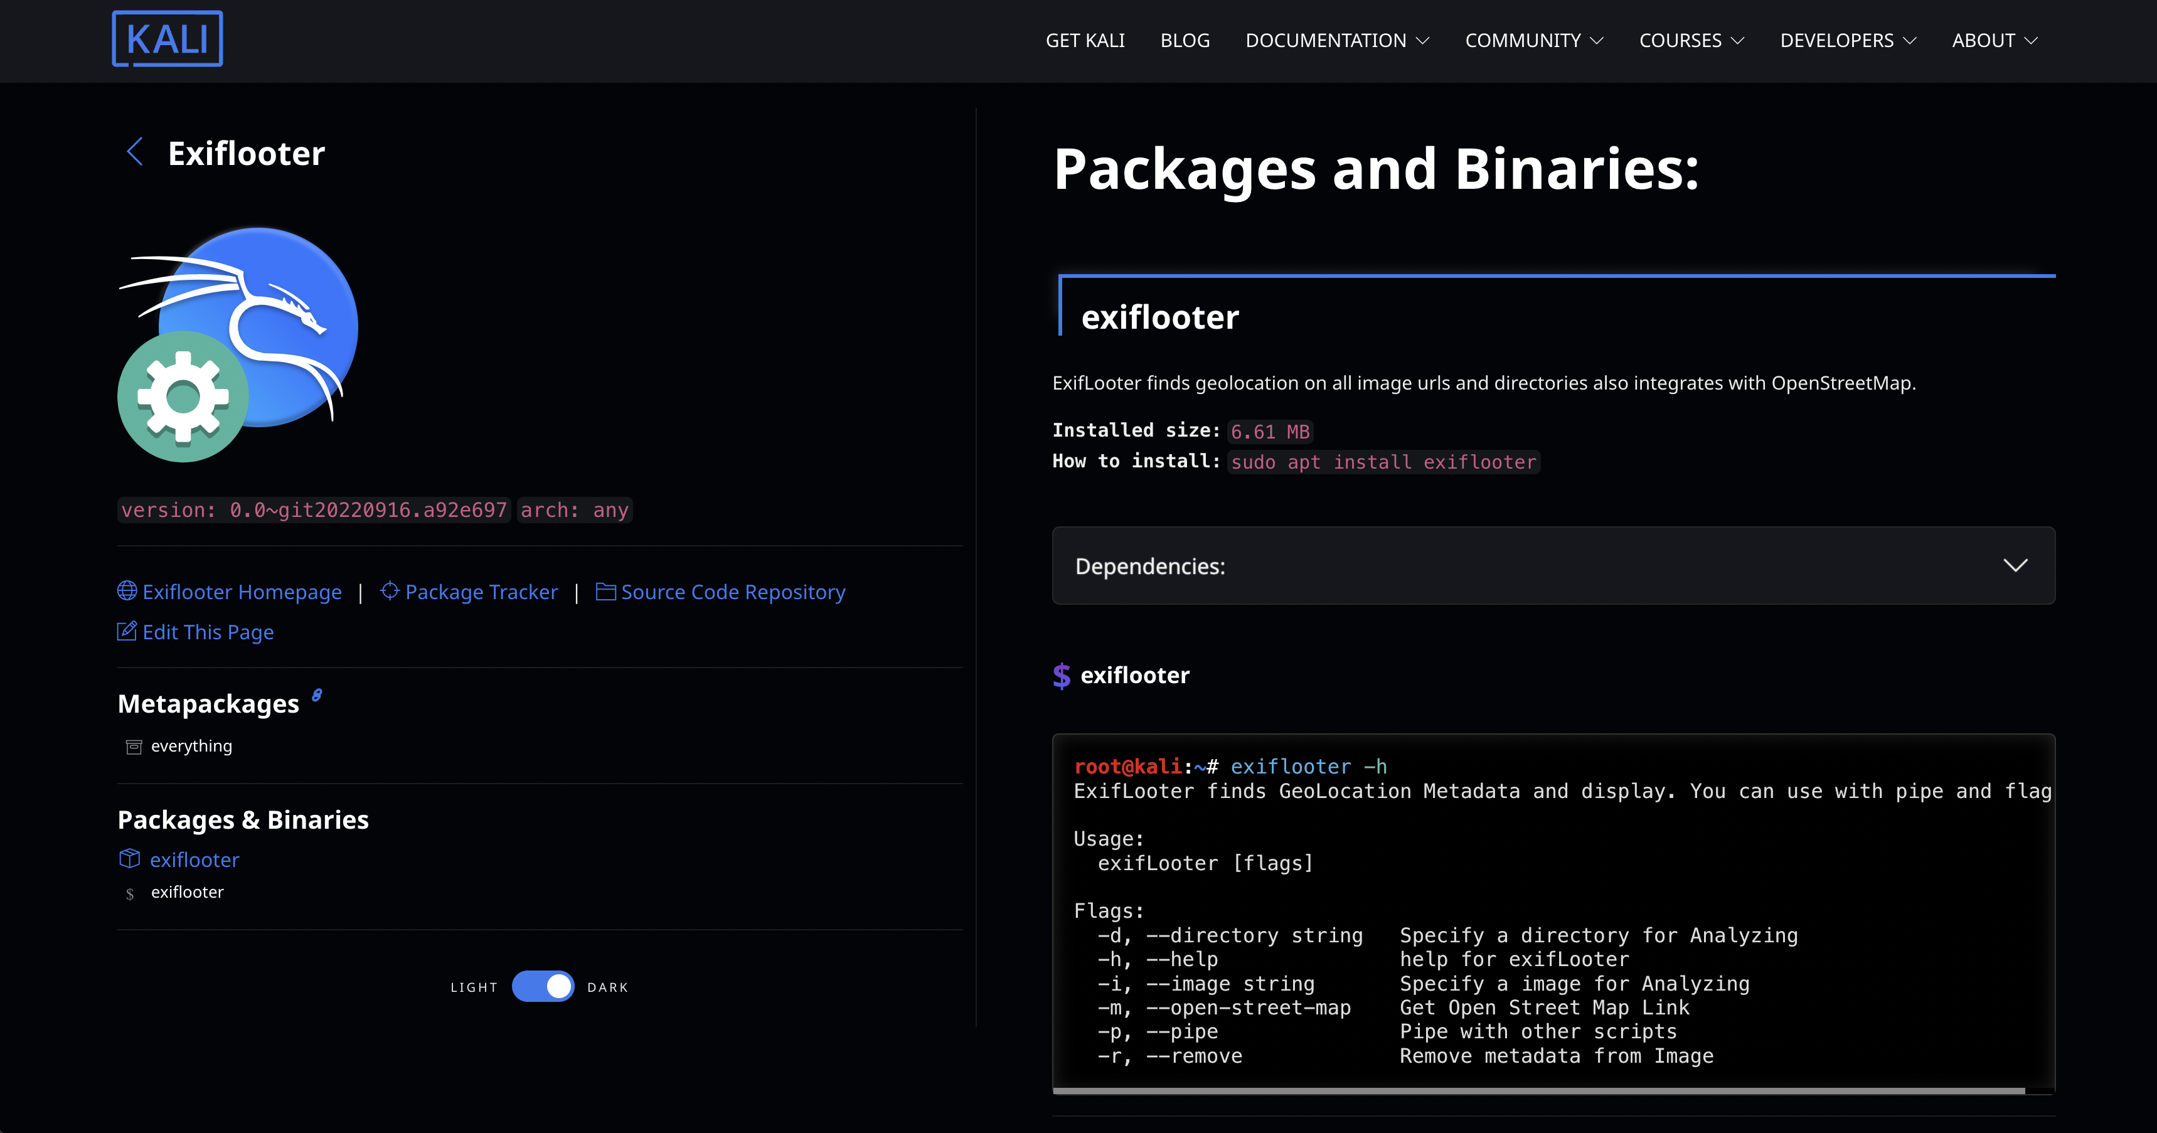Open the About dropdown menu

[x=1995, y=40]
